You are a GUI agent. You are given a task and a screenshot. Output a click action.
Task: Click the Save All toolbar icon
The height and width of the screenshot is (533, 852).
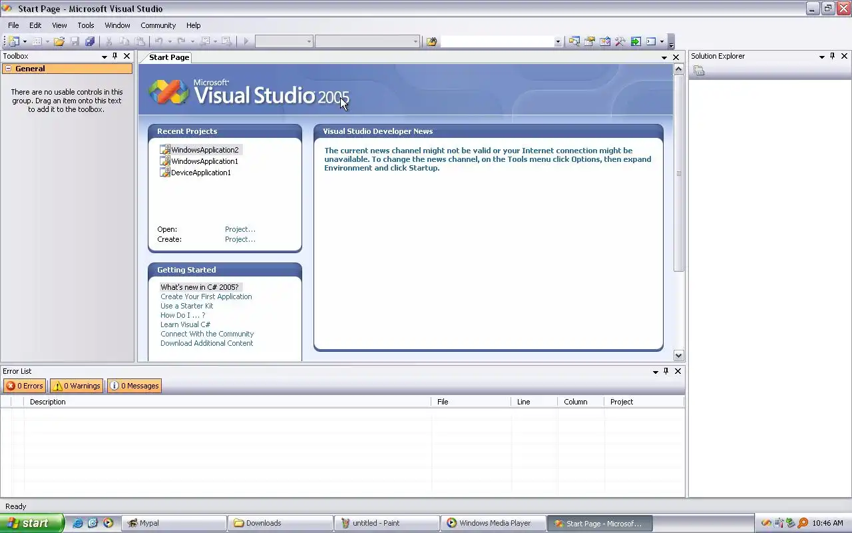[90, 41]
